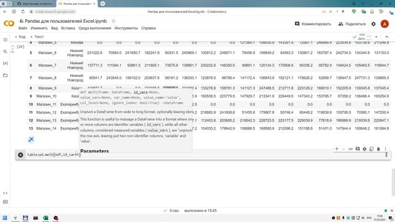Reload the page
This screenshot has height=222, width=395.
23,12
